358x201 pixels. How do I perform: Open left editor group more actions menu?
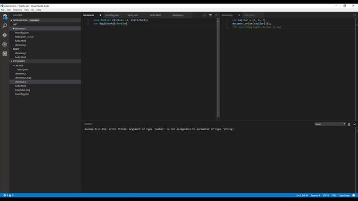point(216,15)
